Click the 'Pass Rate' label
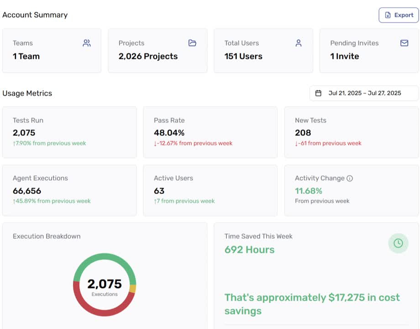The height and width of the screenshot is (329, 420). [x=169, y=120]
